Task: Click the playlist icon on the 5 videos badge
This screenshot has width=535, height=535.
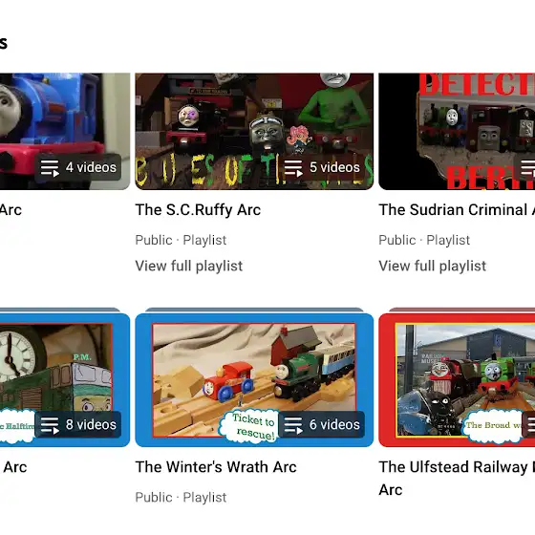Action: [x=293, y=168]
